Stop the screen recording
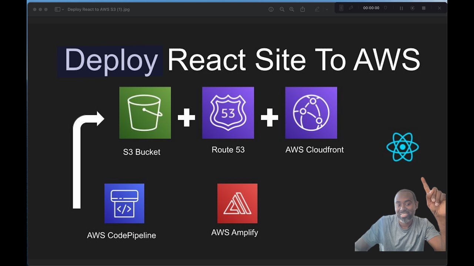The width and height of the screenshot is (474, 266). click(424, 8)
